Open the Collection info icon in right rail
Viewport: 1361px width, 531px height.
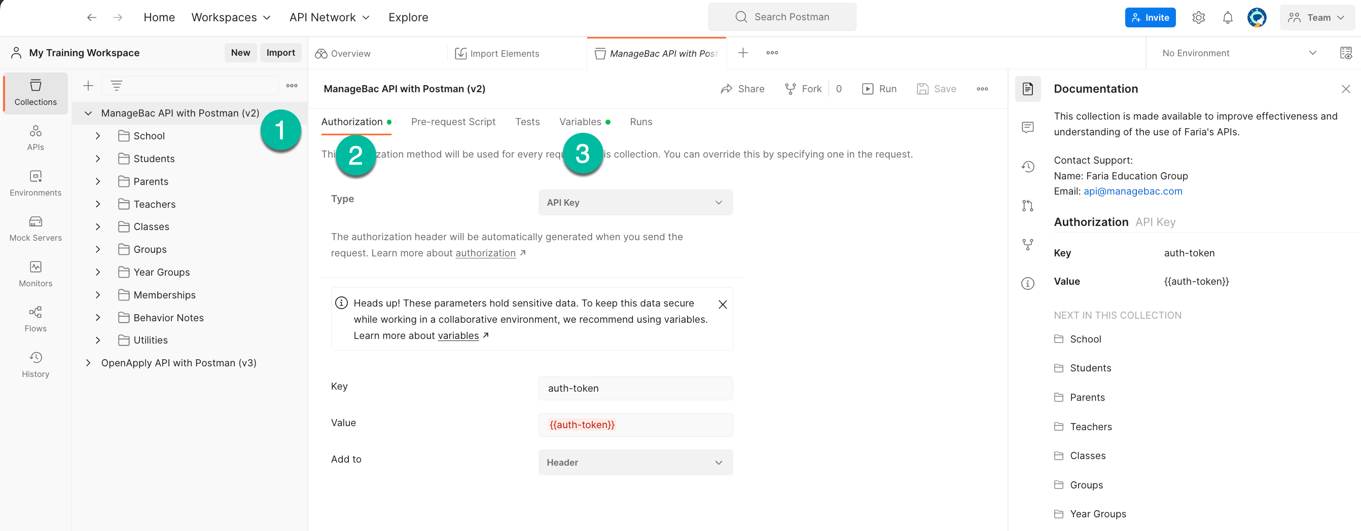pos(1027,283)
